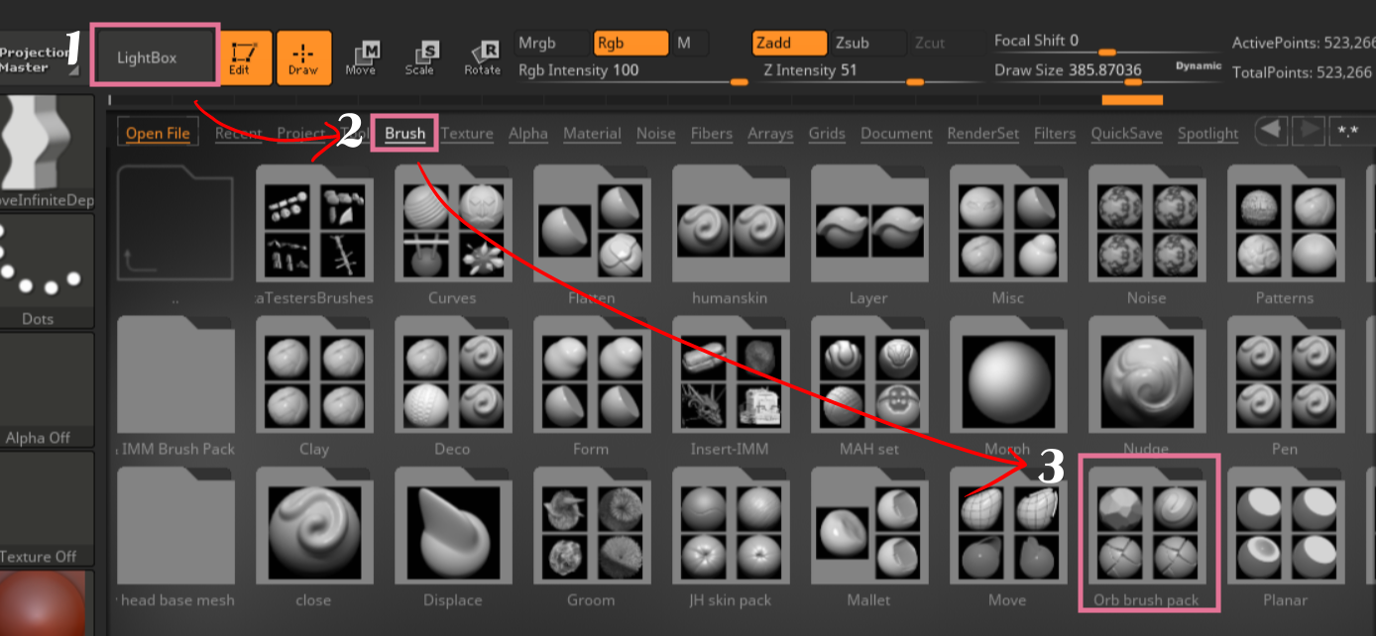
Task: Toggle the Rgb mode button
Action: 631,43
